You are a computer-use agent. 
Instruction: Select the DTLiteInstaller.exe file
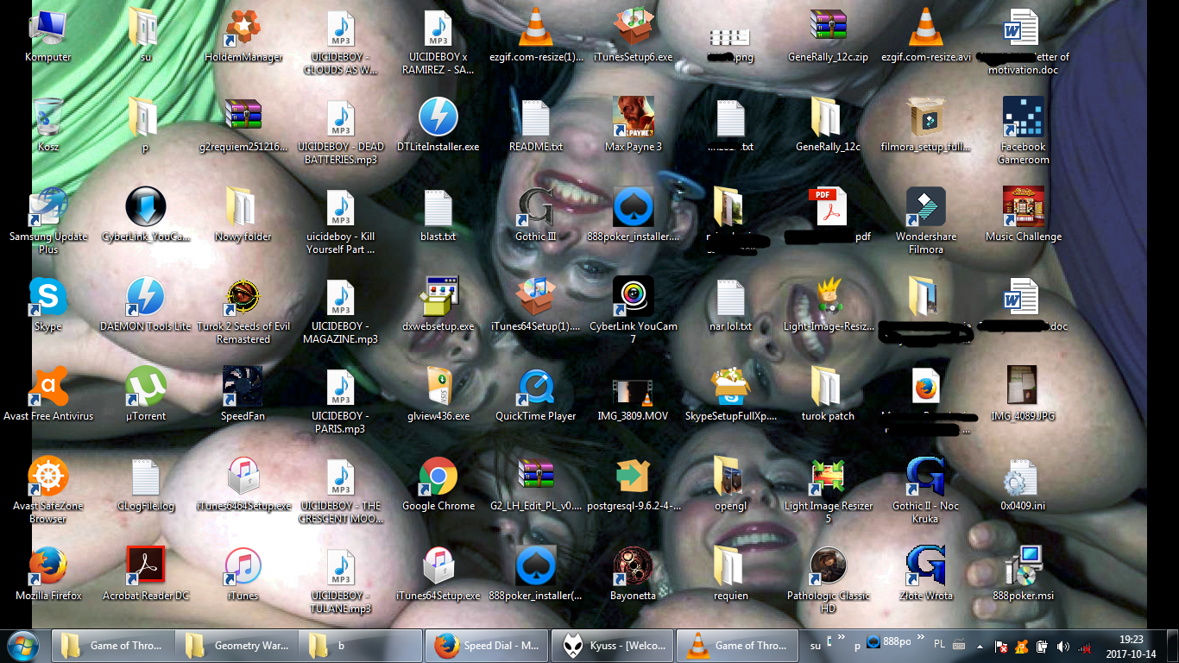438,125
